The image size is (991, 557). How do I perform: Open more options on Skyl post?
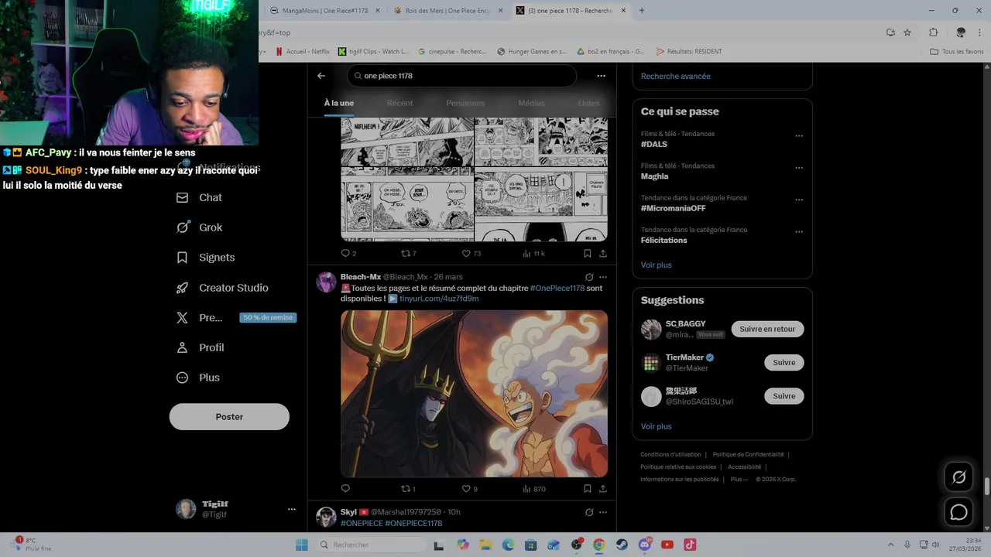click(x=603, y=512)
